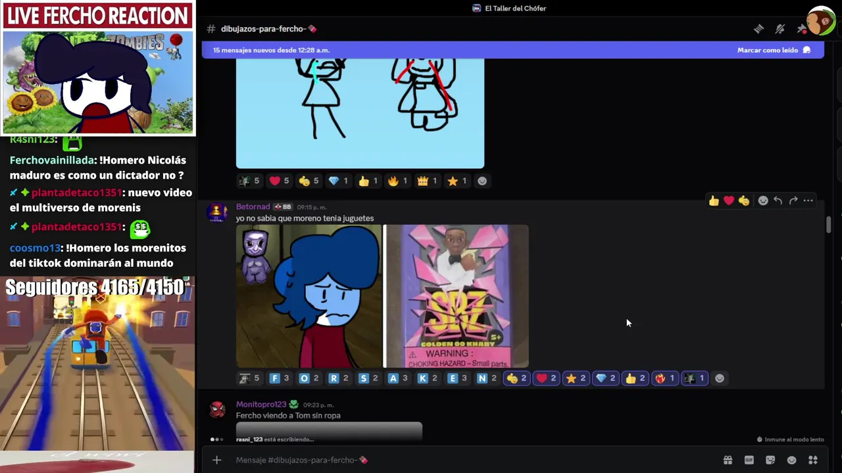Open blue-haired character drawing image

[x=309, y=296]
